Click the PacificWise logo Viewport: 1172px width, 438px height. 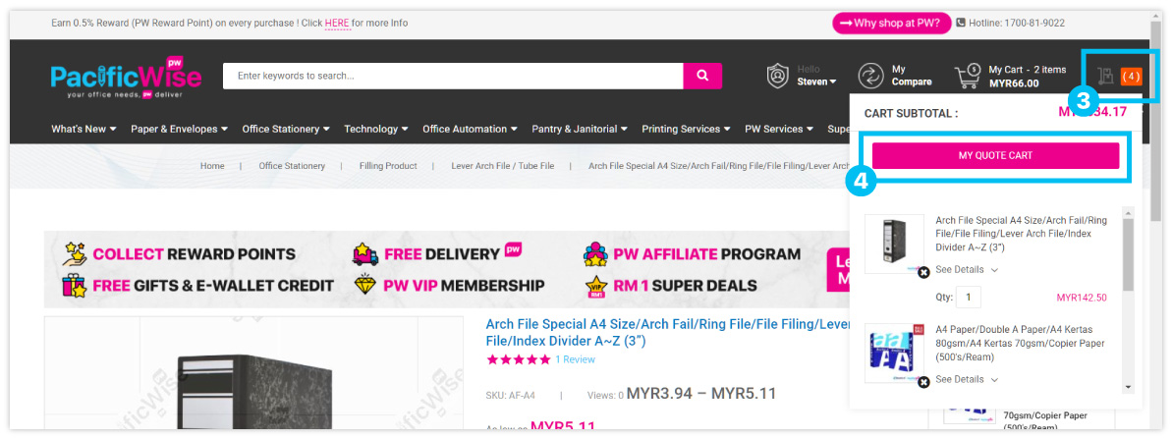pyautogui.click(x=127, y=77)
